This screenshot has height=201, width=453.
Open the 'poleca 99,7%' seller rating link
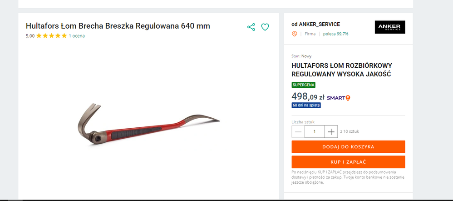coord(336,34)
